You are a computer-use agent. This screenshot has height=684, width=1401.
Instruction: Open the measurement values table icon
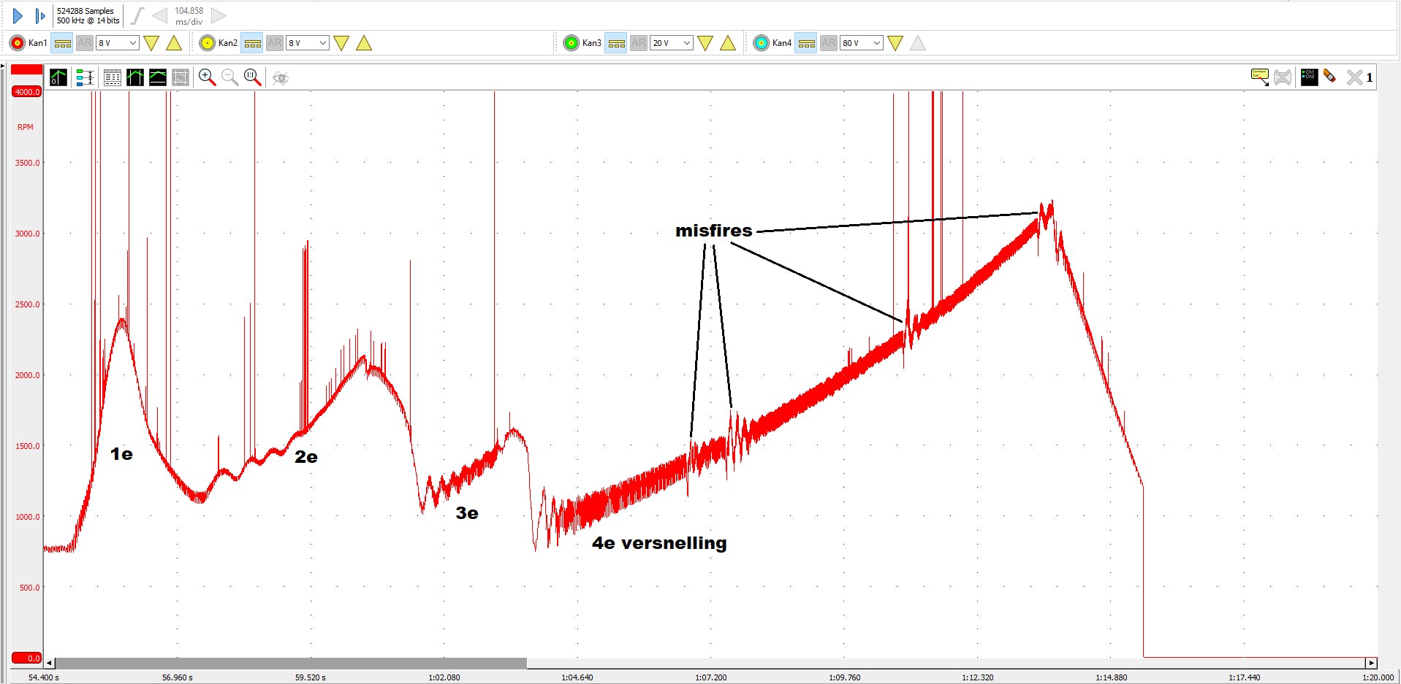pyautogui.click(x=112, y=77)
